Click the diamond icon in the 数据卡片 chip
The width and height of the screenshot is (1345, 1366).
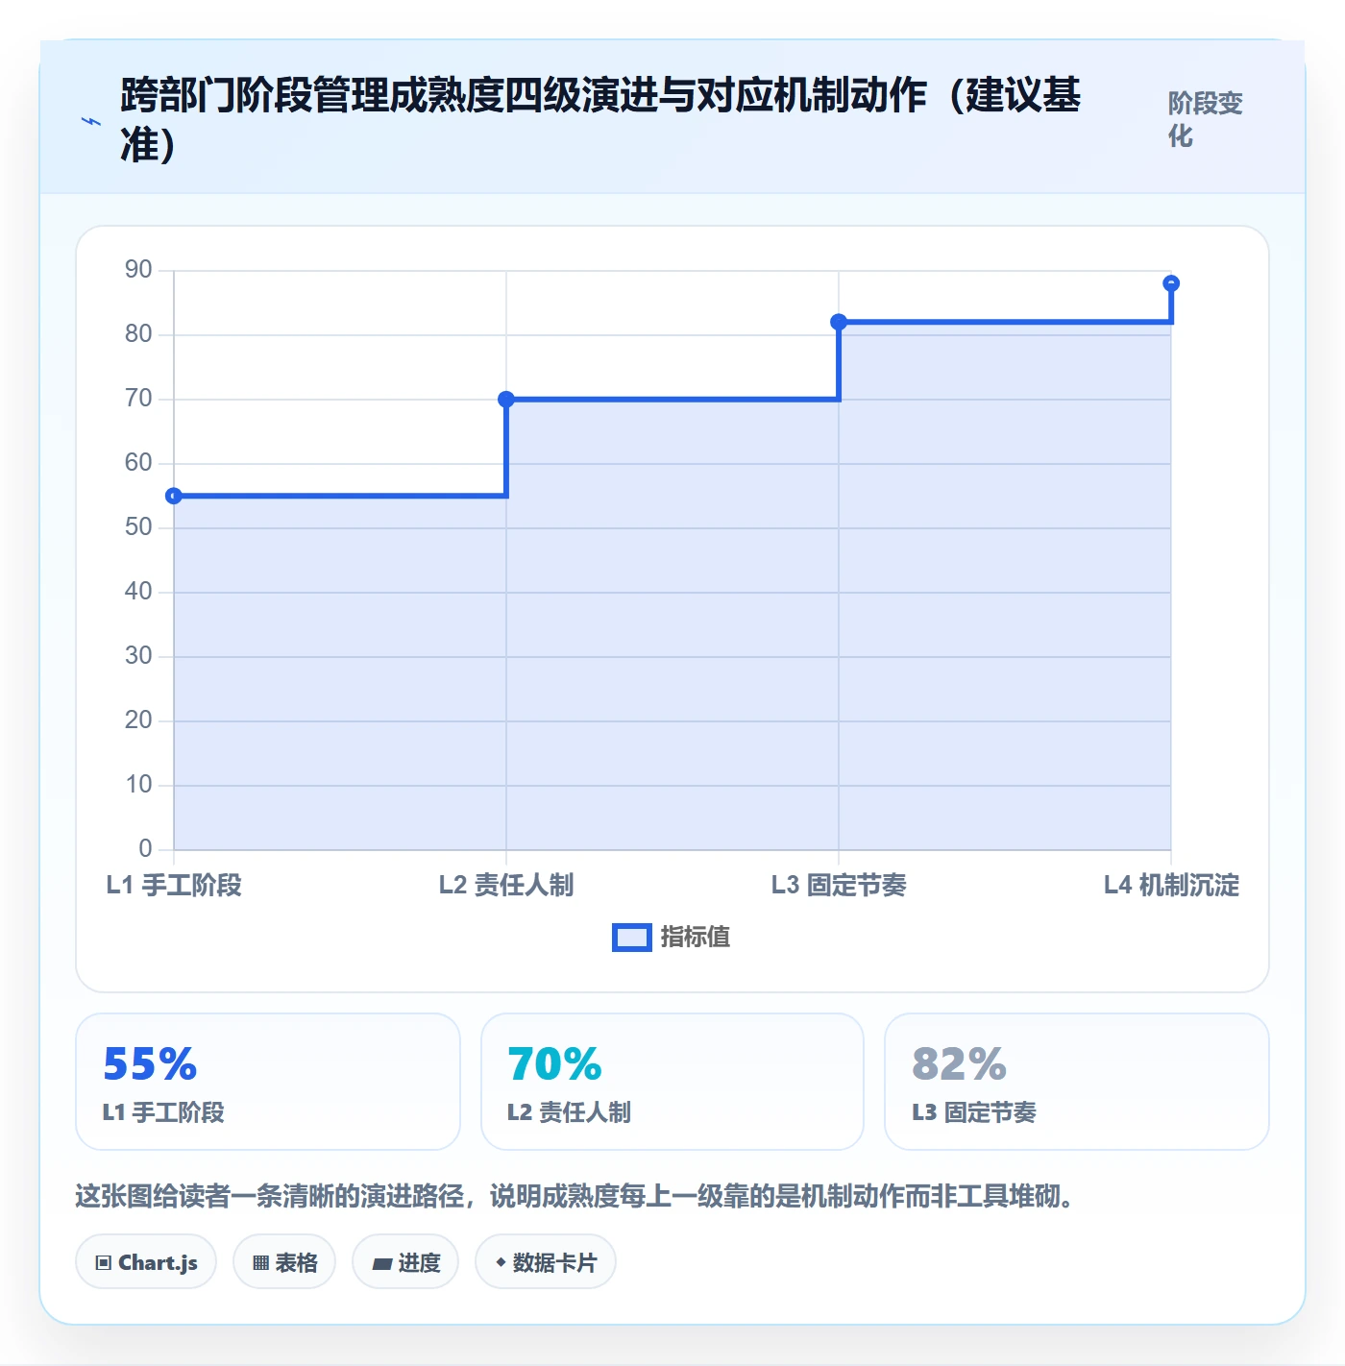pyautogui.click(x=501, y=1262)
